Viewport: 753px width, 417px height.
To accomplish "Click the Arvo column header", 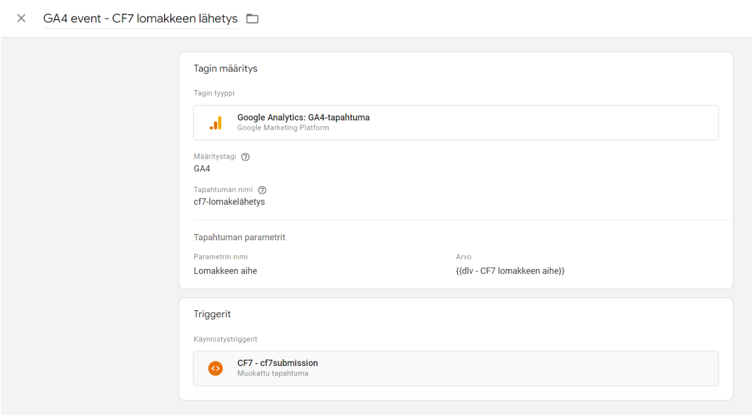I will [x=463, y=257].
